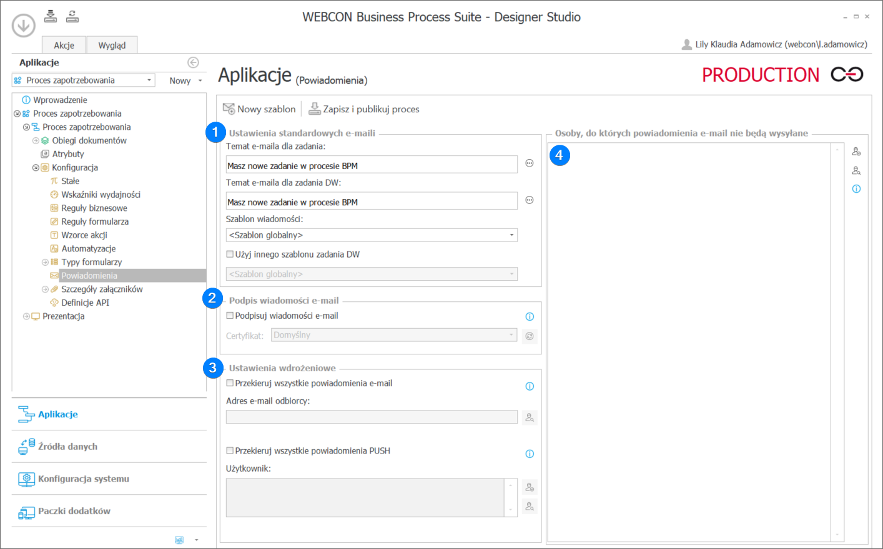Viewport: 883px width, 549px height.
Task: Check Przekieruj wszystkie powiadomienia PUSH
Action: 230,450
